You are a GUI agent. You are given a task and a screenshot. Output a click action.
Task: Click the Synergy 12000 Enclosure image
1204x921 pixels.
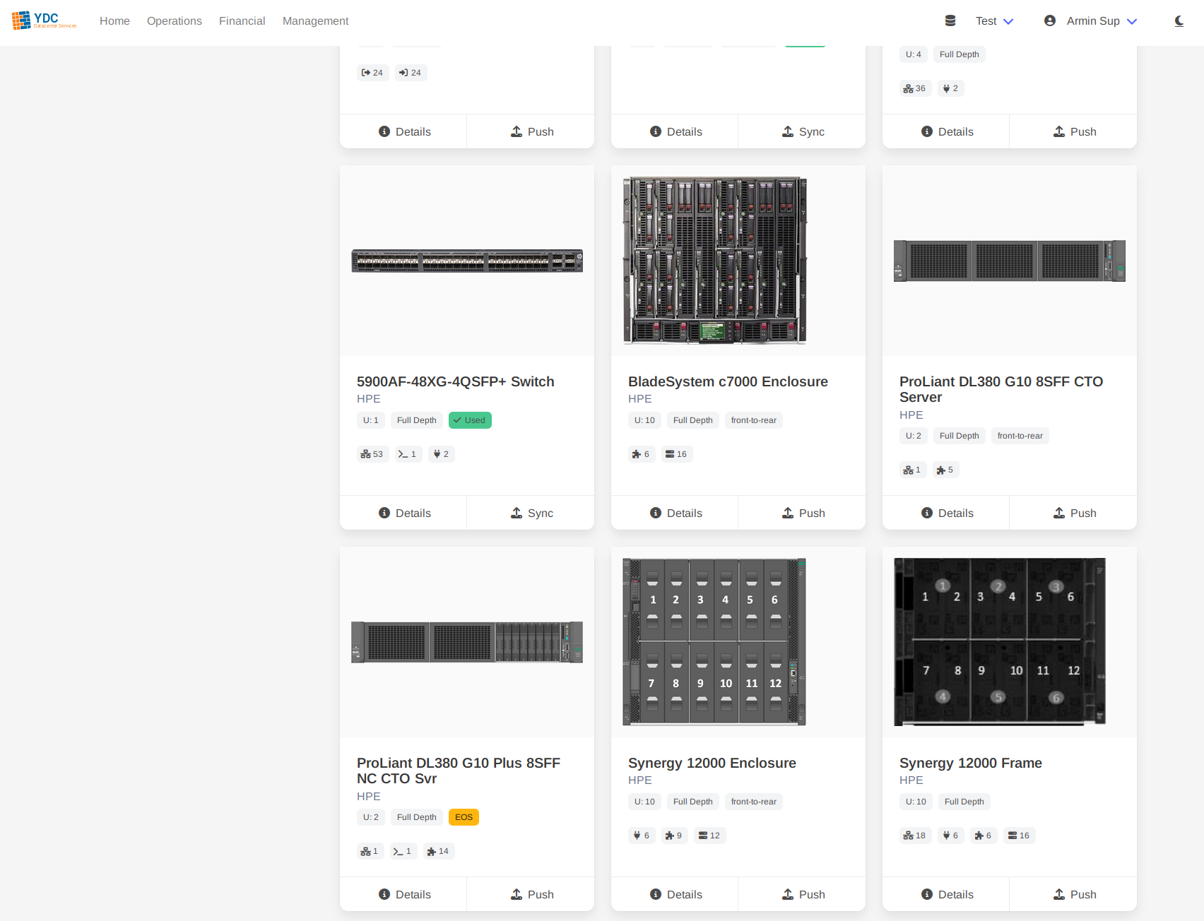714,642
